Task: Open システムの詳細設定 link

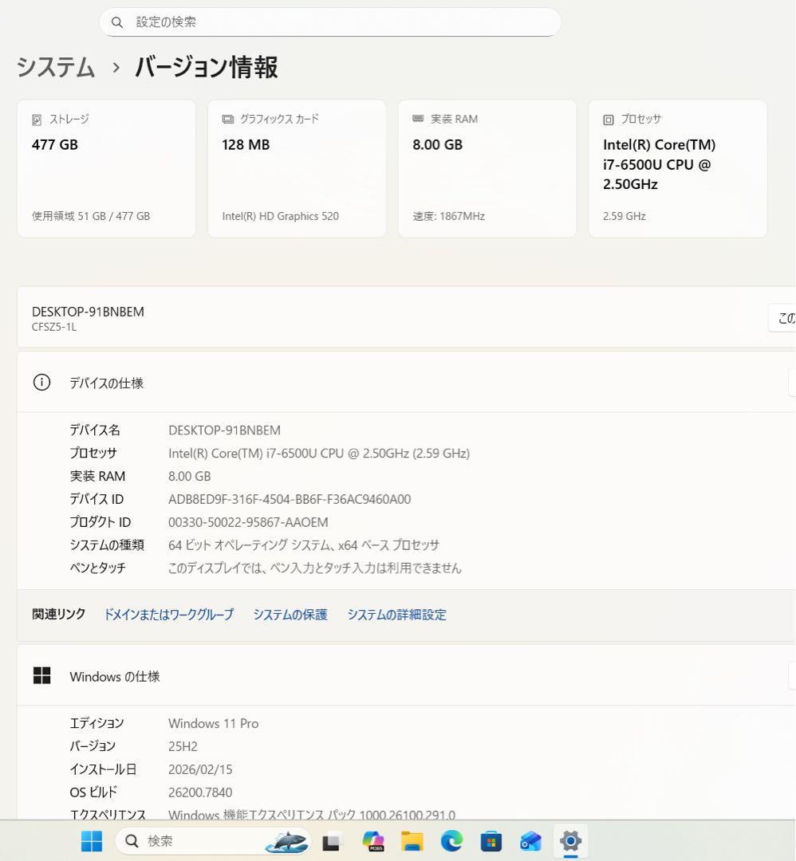Action: [396, 615]
